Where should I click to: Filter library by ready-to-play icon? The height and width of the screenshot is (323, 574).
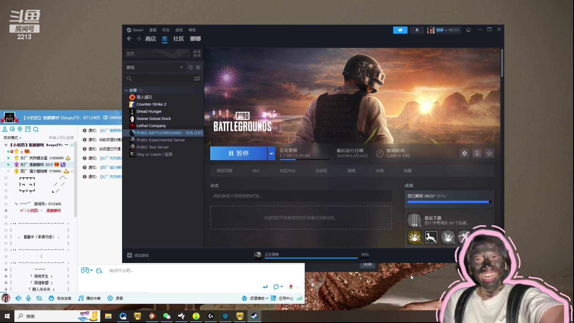pyautogui.click(x=198, y=67)
